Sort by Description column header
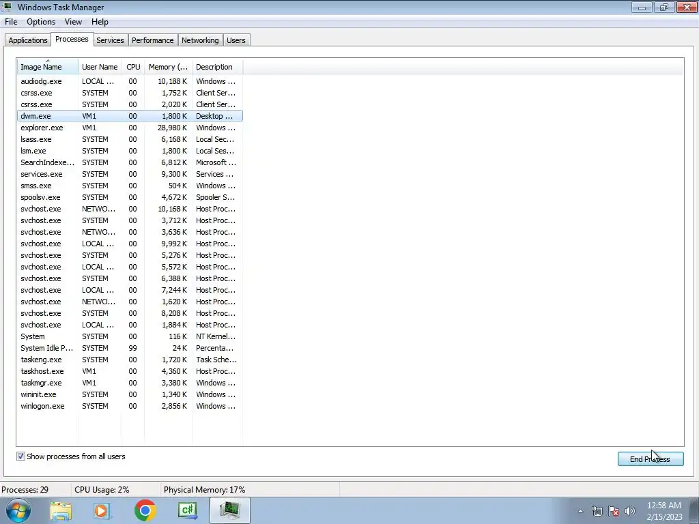 pos(217,67)
